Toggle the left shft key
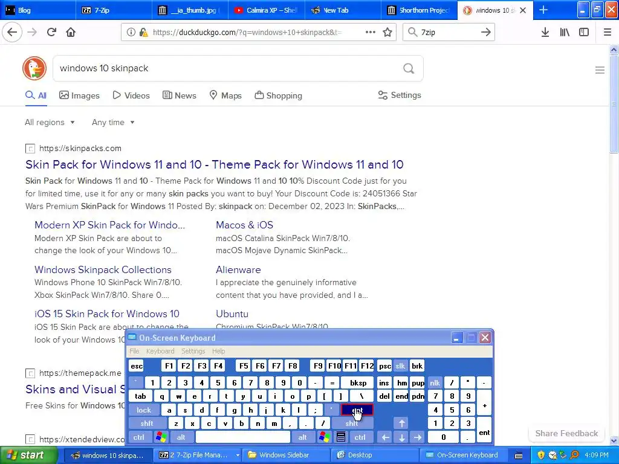619x464 pixels. pyautogui.click(x=146, y=424)
